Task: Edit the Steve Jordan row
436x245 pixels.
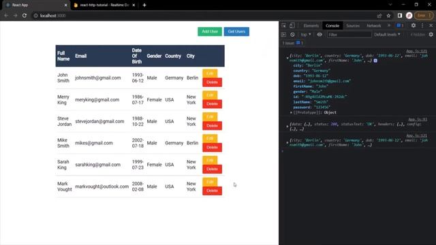Action: (210, 116)
